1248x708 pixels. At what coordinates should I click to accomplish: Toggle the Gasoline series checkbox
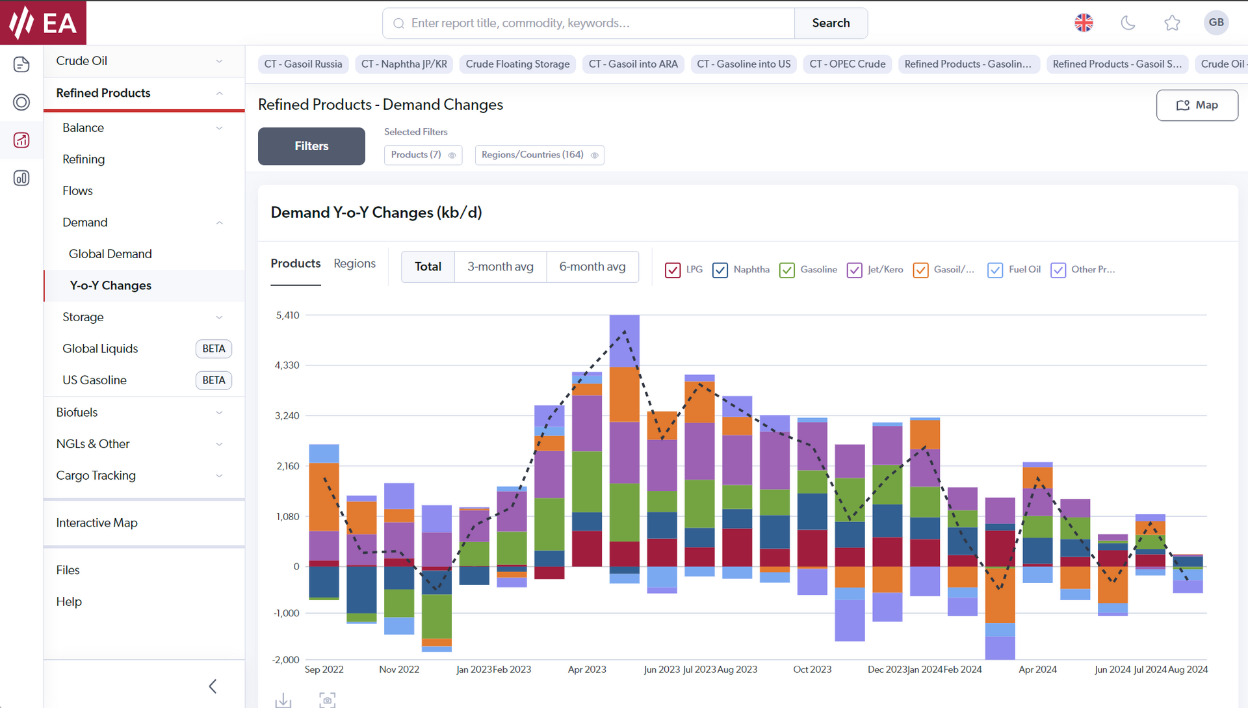click(787, 270)
